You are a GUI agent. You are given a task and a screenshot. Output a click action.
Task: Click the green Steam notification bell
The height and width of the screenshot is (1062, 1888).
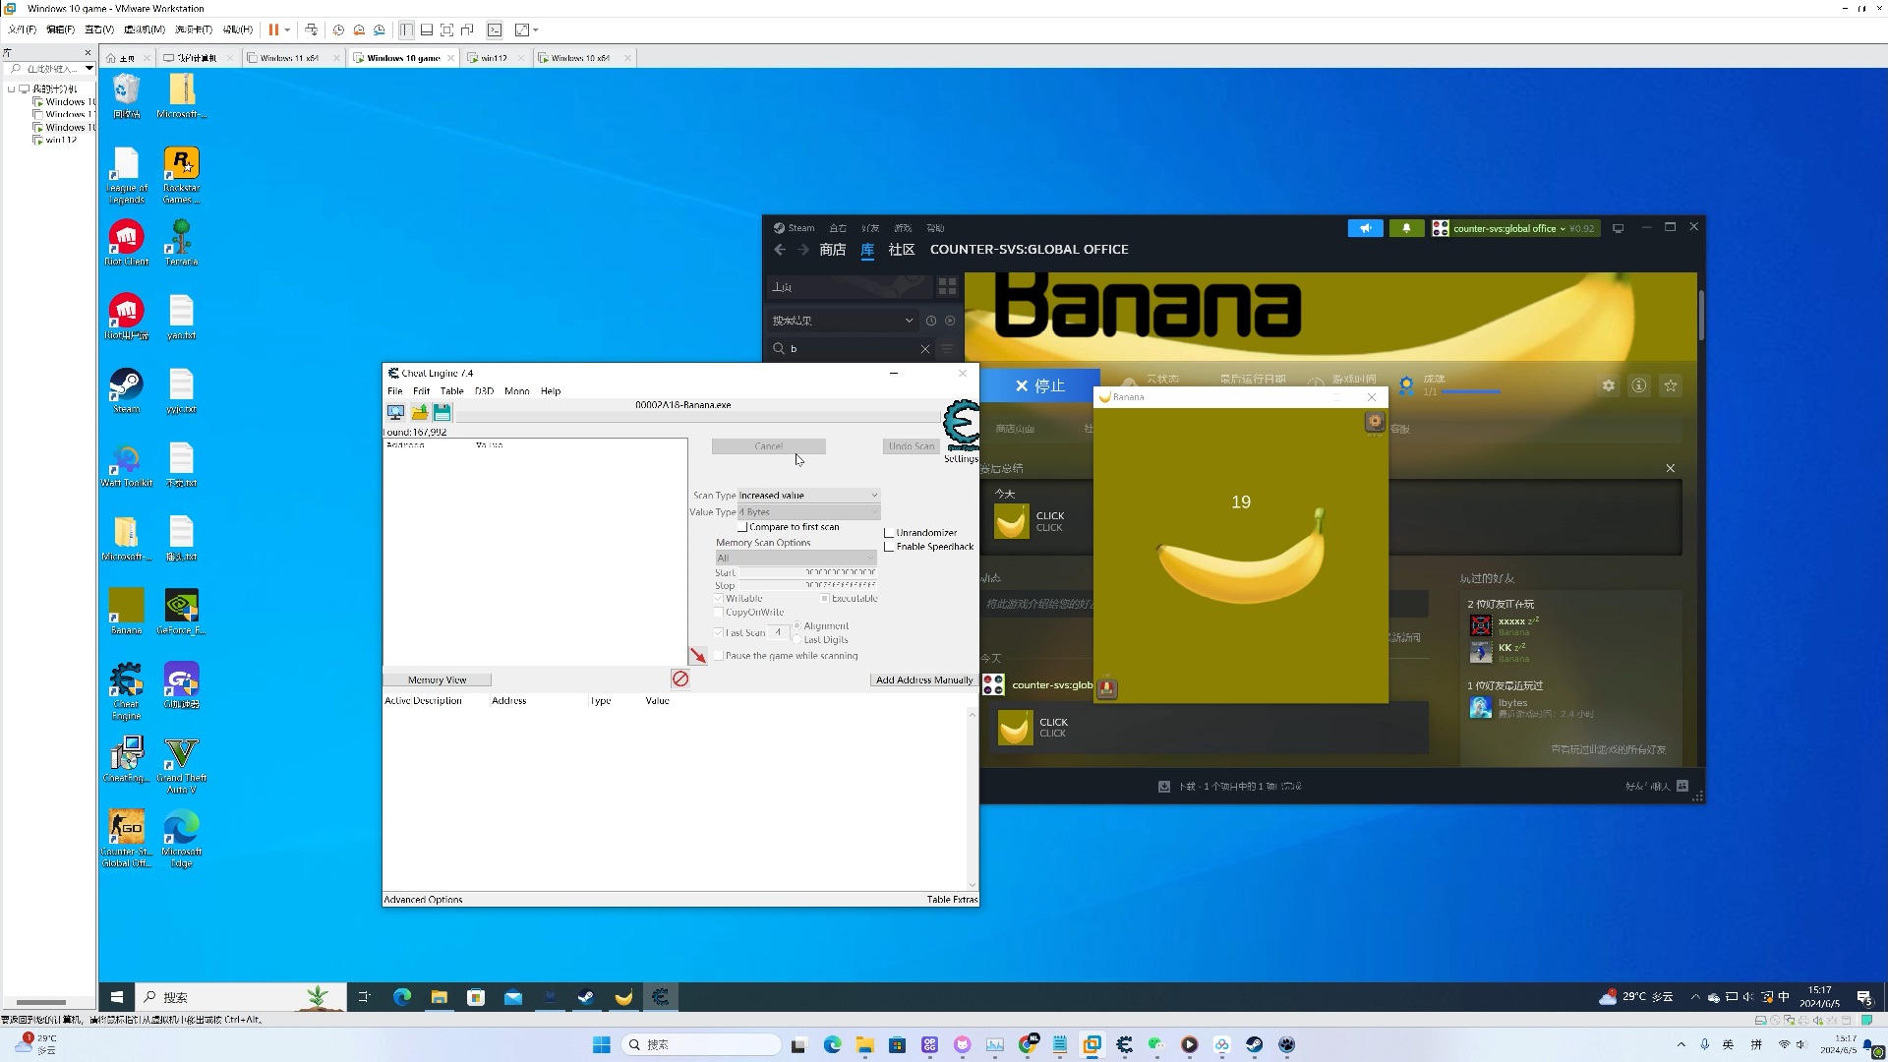pos(1406,228)
